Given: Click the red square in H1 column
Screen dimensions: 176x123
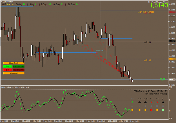Looking at the screenshot, I should [x=151, y=110].
